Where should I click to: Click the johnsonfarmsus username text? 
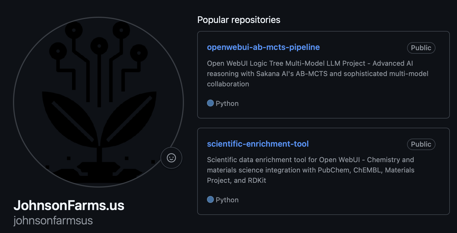53,221
